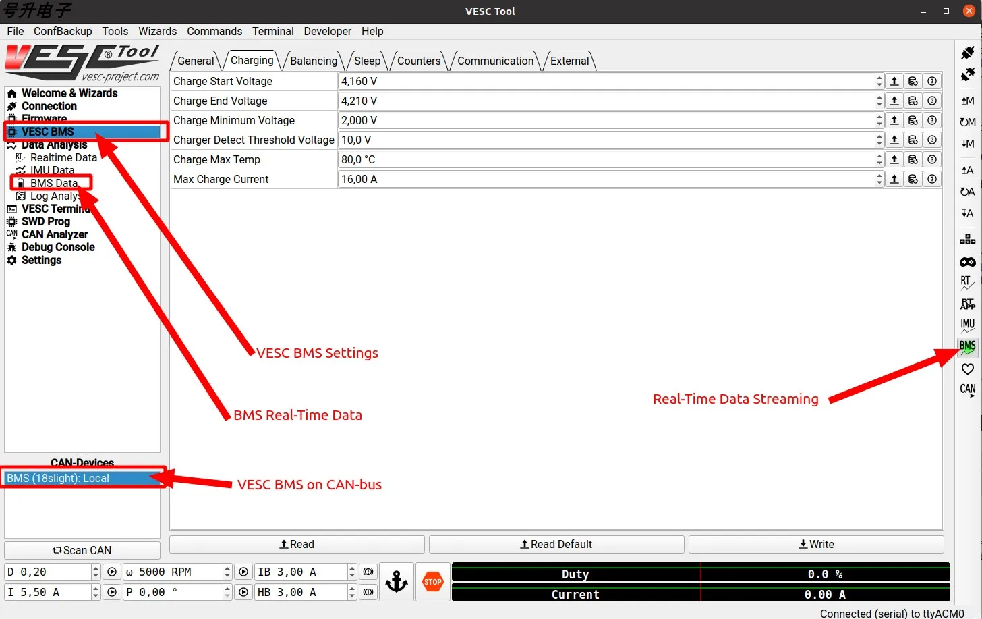
Task: Click the Read button
Action: click(x=297, y=544)
